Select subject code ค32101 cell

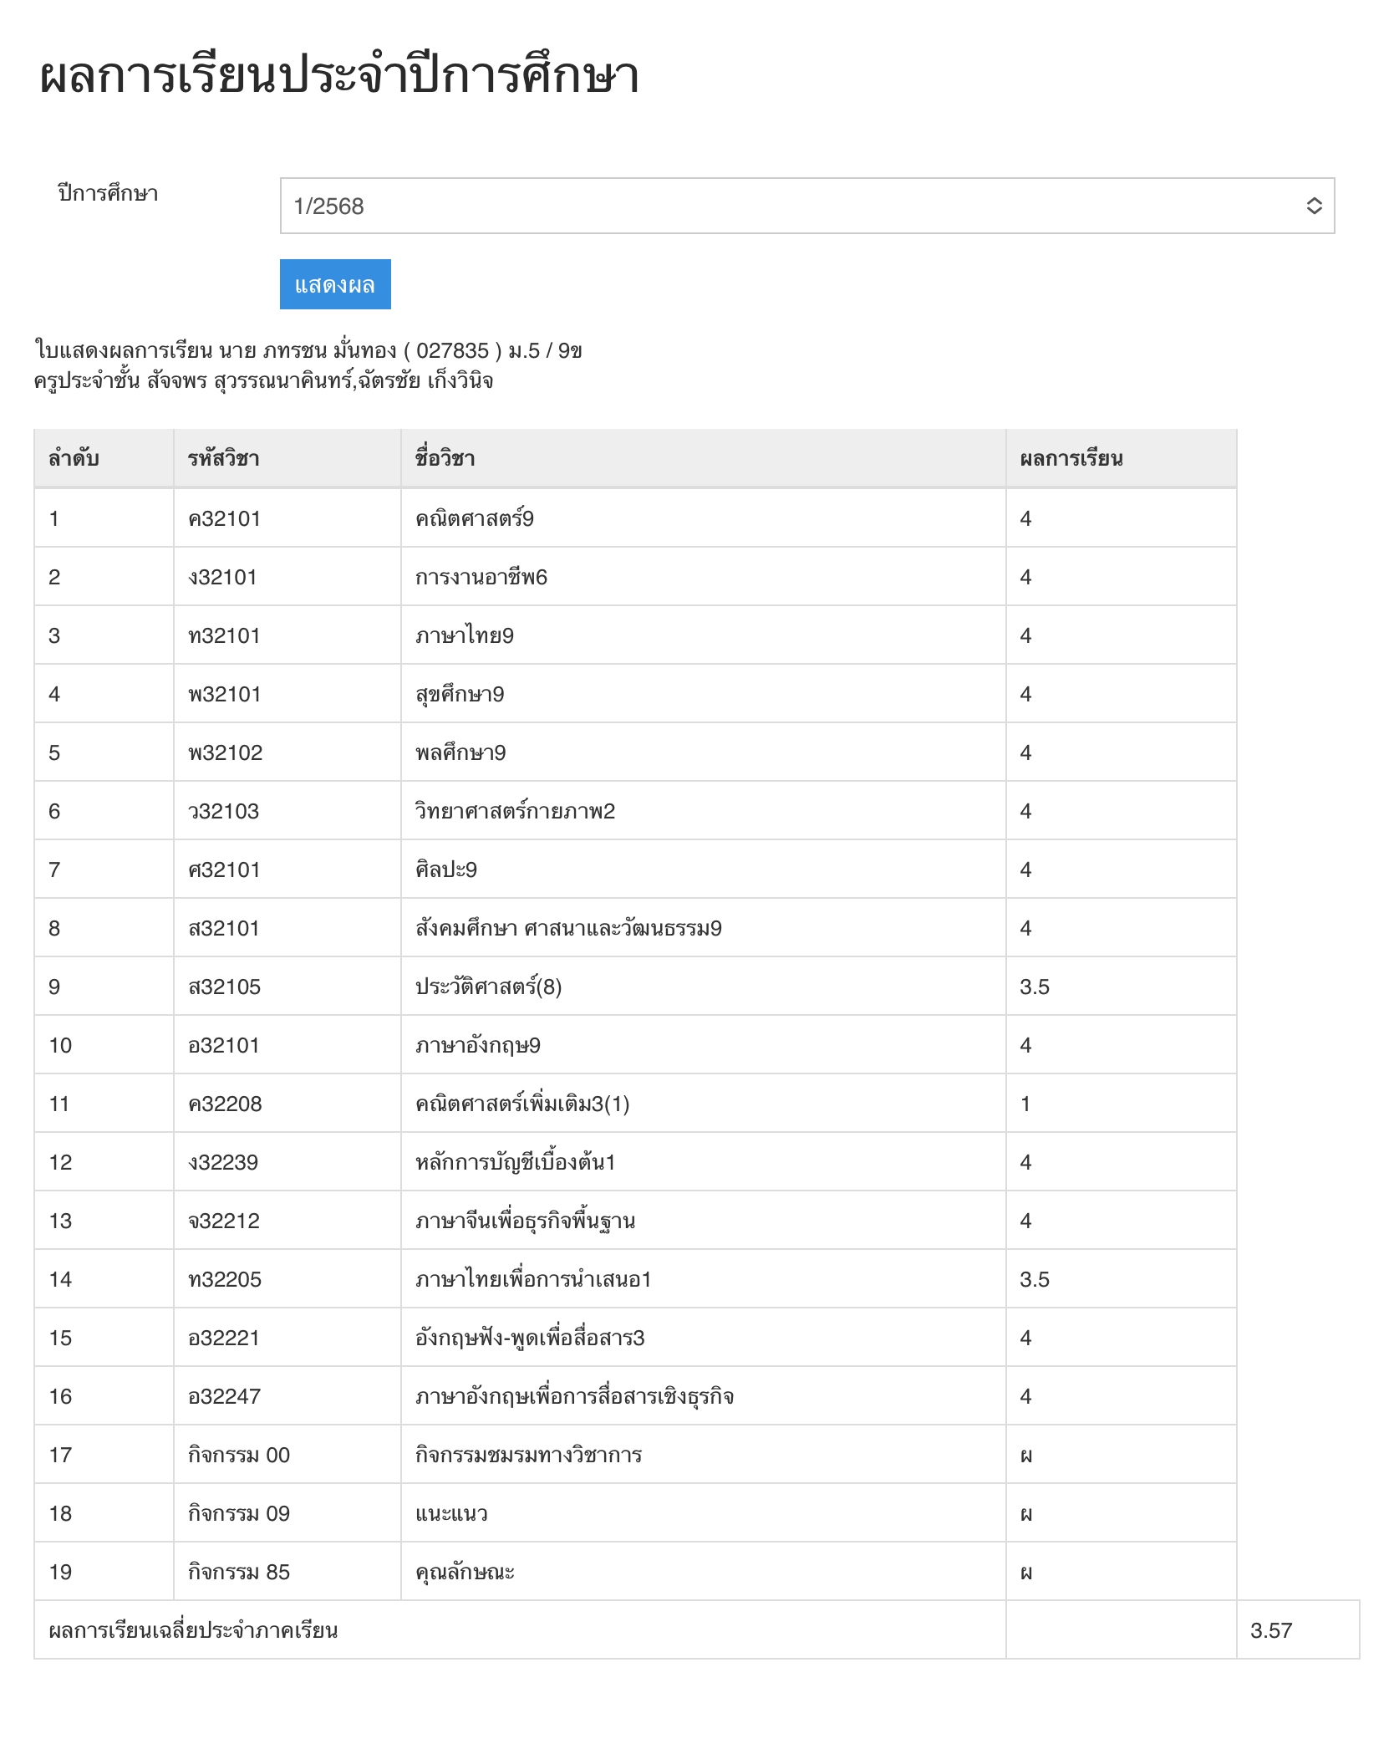(x=224, y=518)
